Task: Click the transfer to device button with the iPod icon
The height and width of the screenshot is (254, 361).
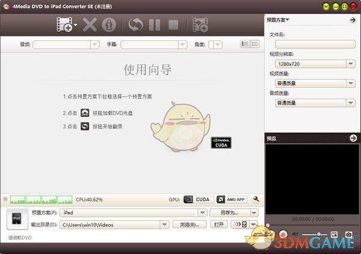Action: (x=240, y=225)
